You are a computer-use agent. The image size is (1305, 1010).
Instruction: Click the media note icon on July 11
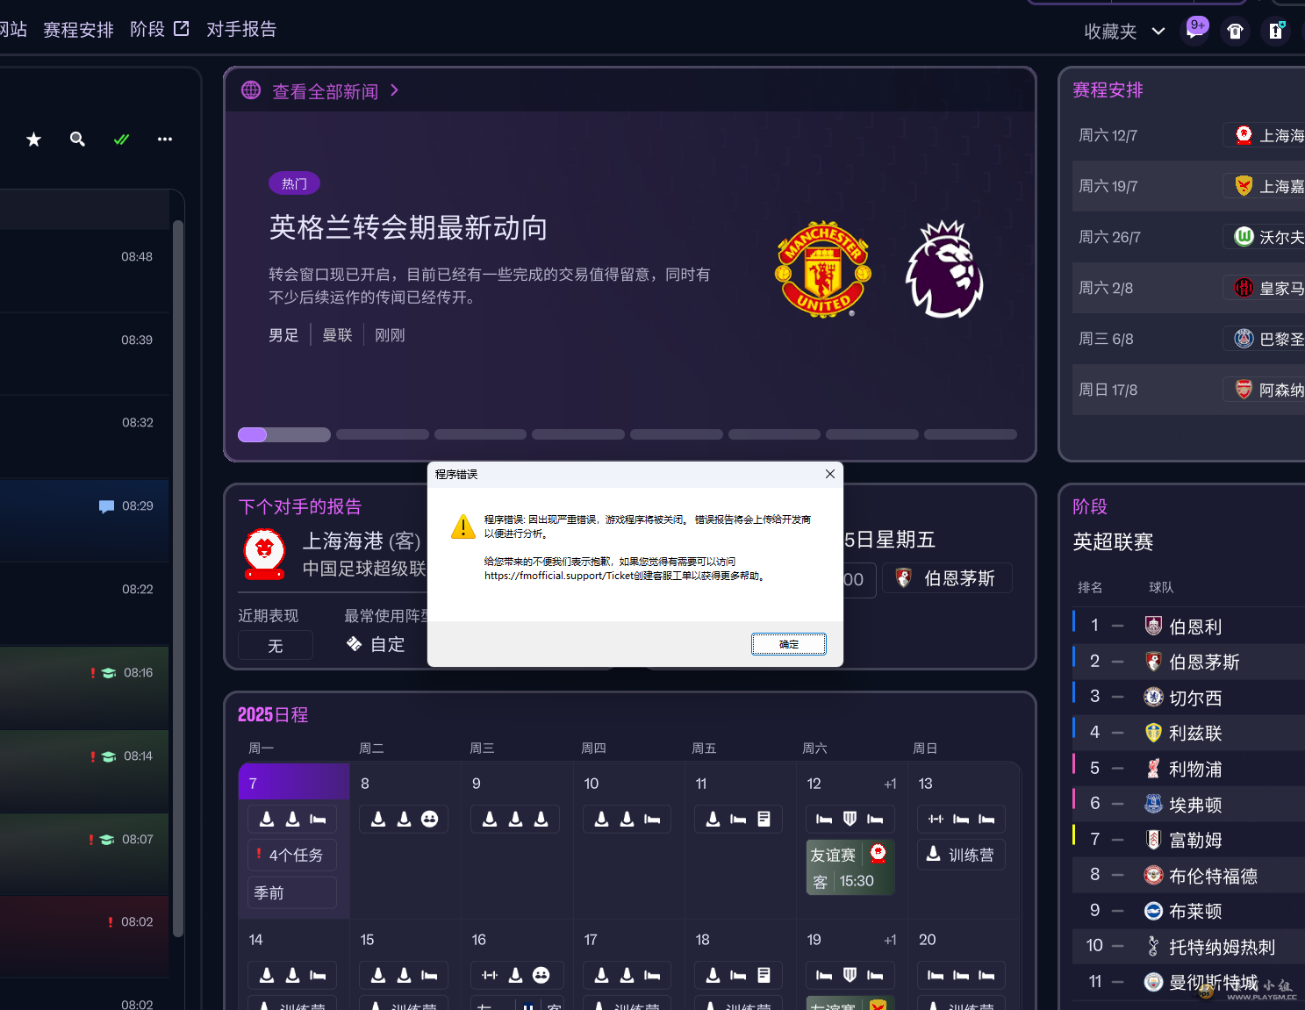(764, 819)
